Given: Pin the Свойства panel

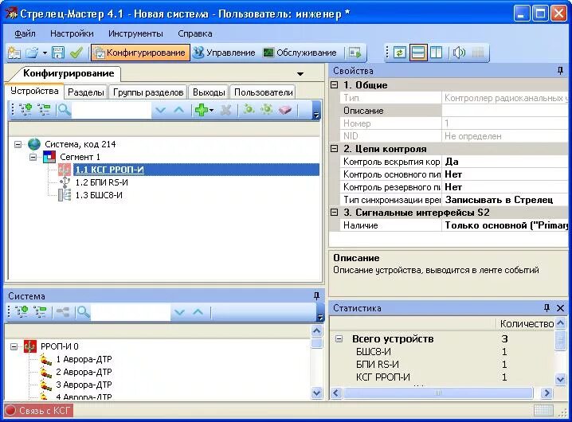Looking at the screenshot, I should (x=561, y=71).
